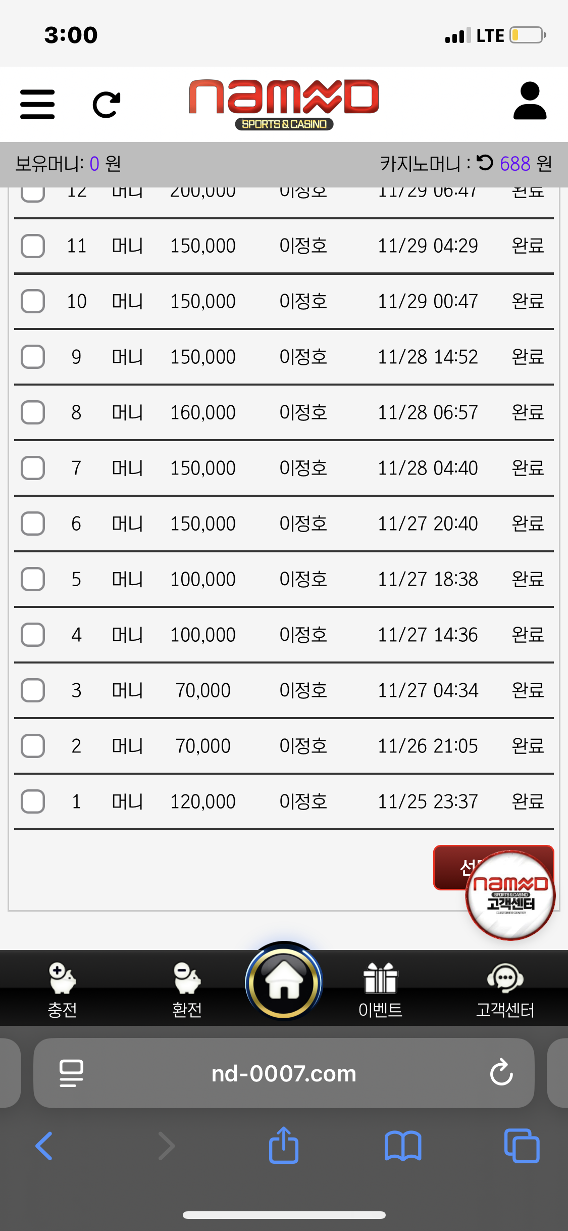The image size is (568, 1231).
Task: Check the checkbox for row 11
Action: pyautogui.click(x=33, y=246)
